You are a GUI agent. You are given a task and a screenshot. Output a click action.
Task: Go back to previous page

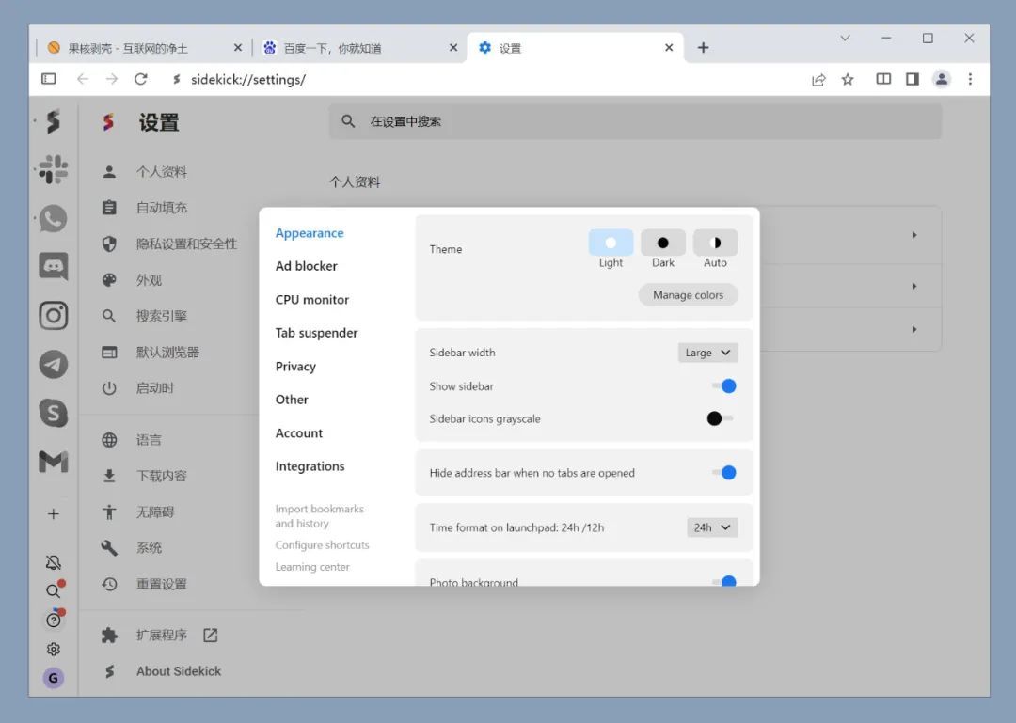[82, 79]
